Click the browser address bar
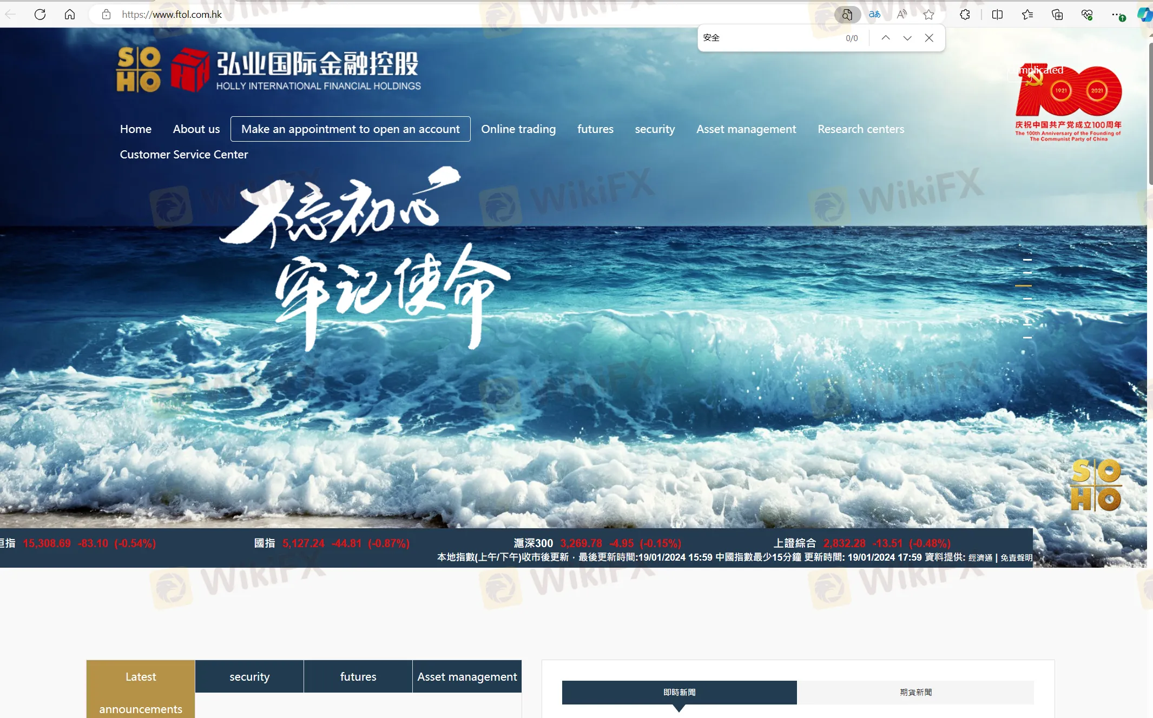The height and width of the screenshot is (718, 1153). [x=379, y=14]
